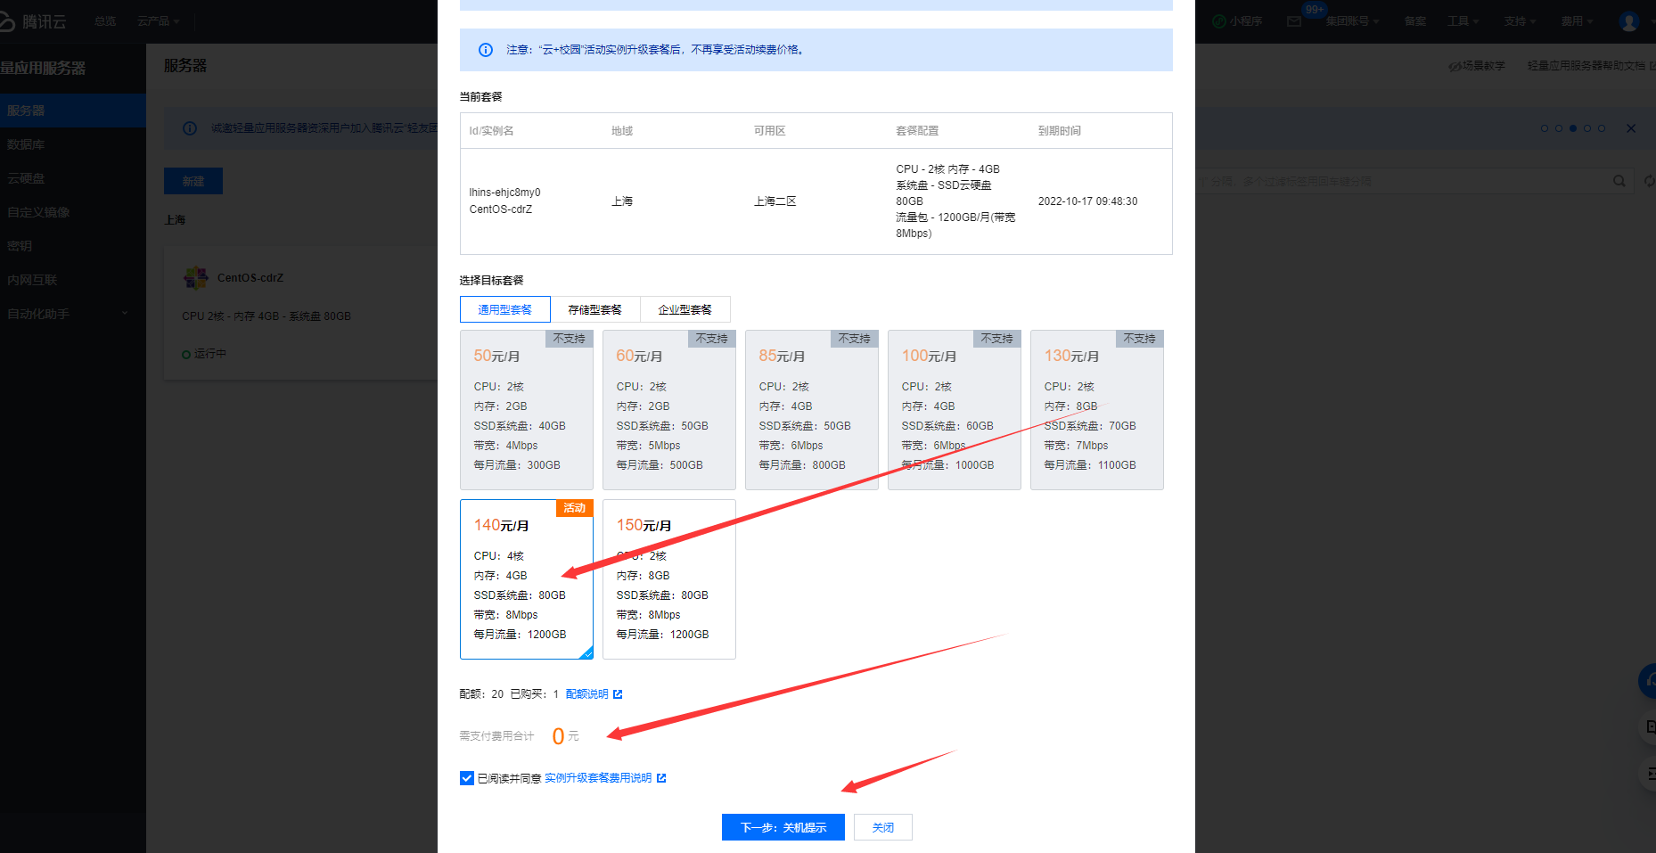The height and width of the screenshot is (853, 1656).
Task: Open the 支持 dropdown in header
Action: tap(1520, 21)
